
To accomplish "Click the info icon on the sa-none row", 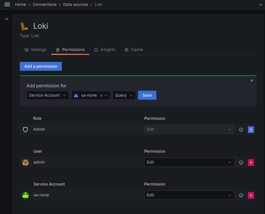I will click(x=241, y=195).
